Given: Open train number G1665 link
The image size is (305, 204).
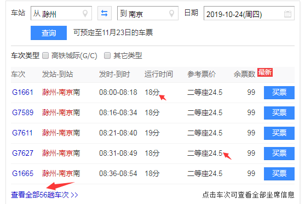Looking at the screenshot, I should 23,173.
